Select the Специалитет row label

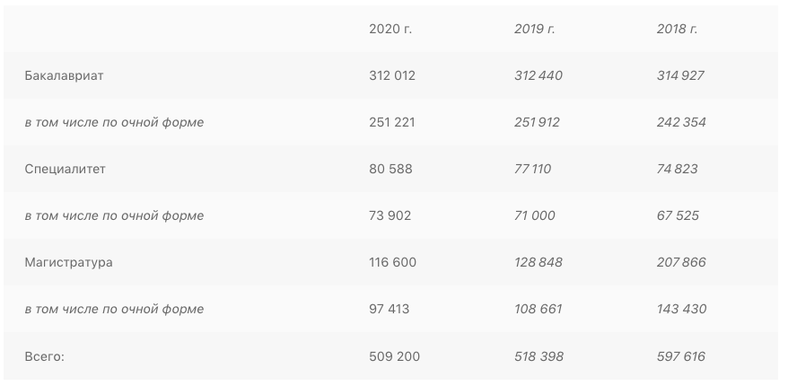pos(66,169)
